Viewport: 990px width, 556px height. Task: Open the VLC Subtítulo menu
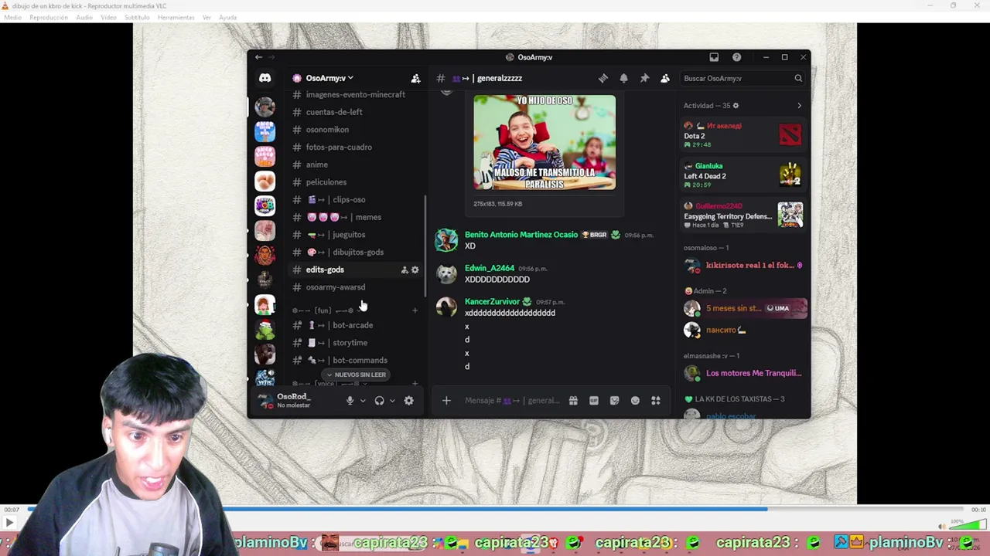click(x=137, y=17)
